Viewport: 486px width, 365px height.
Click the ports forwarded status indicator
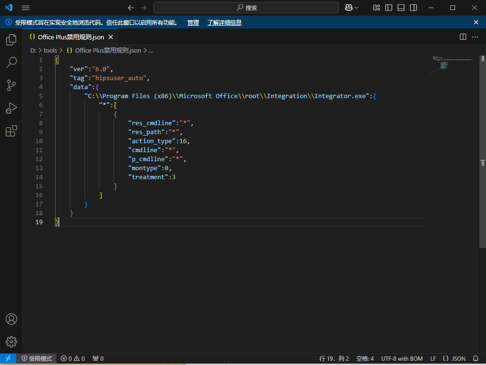click(x=98, y=358)
